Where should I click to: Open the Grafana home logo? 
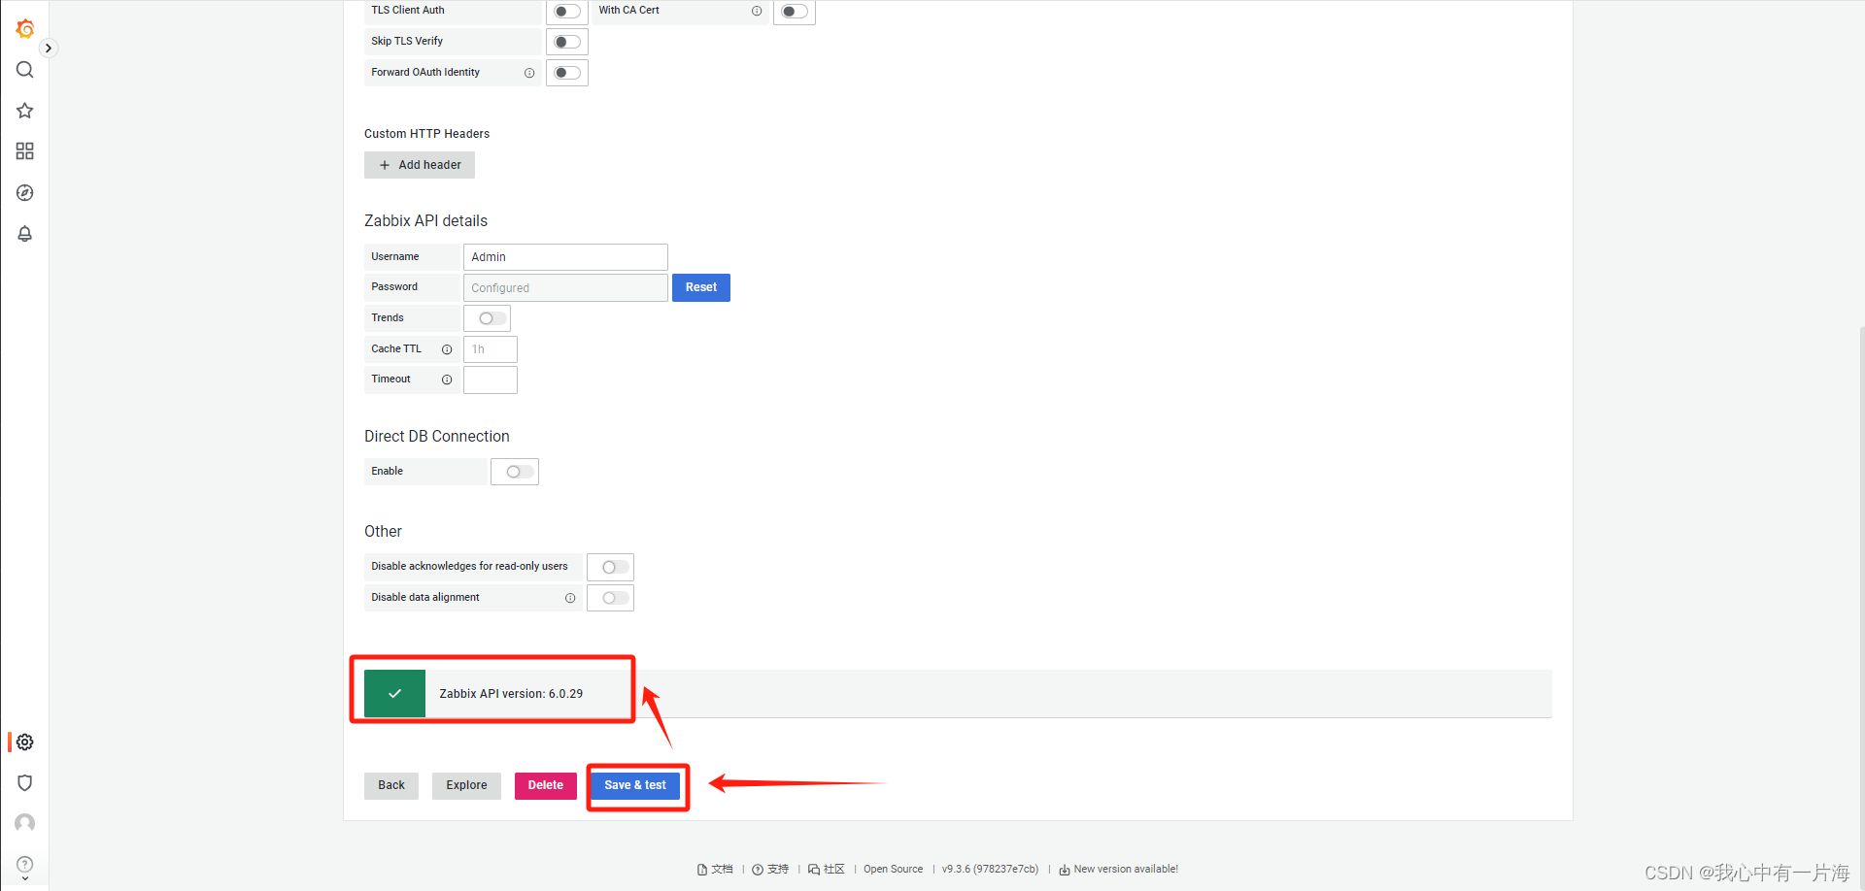pos(25,29)
